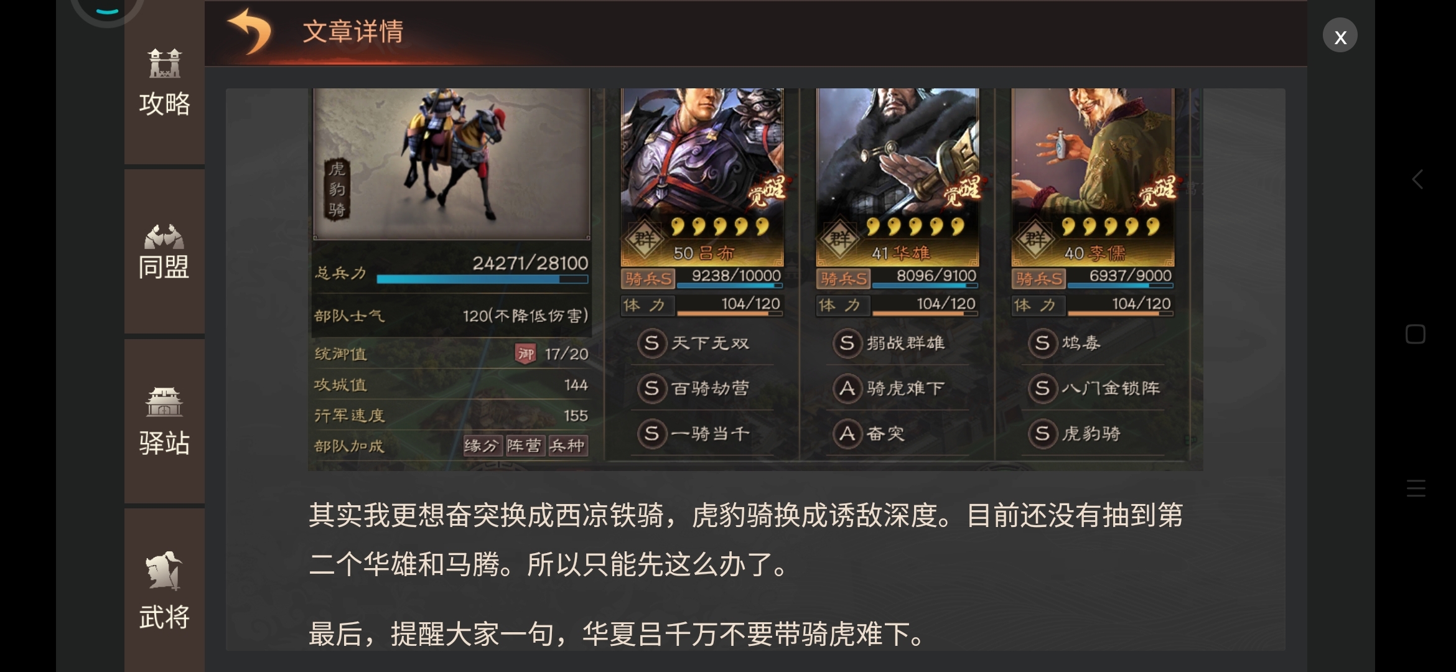Tap the Android home square button
Screen dimensions: 1456x672
click(x=1416, y=334)
